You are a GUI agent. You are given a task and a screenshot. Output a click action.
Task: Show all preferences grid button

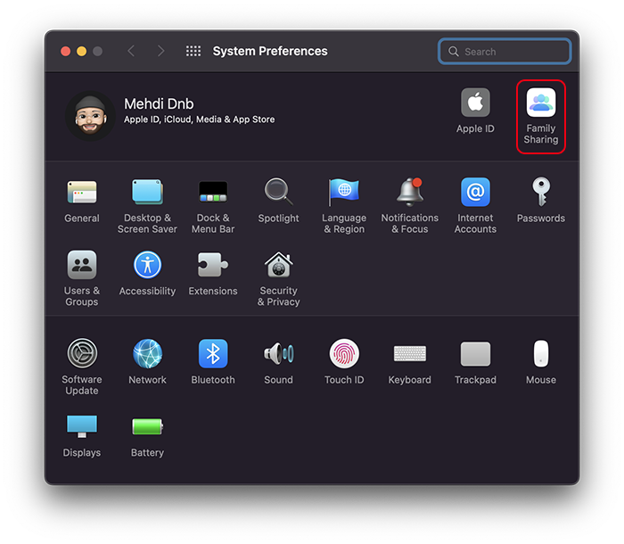(193, 51)
